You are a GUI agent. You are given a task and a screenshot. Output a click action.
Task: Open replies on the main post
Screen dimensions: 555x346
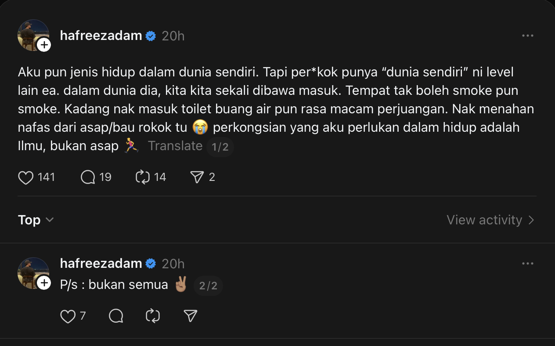(x=88, y=177)
